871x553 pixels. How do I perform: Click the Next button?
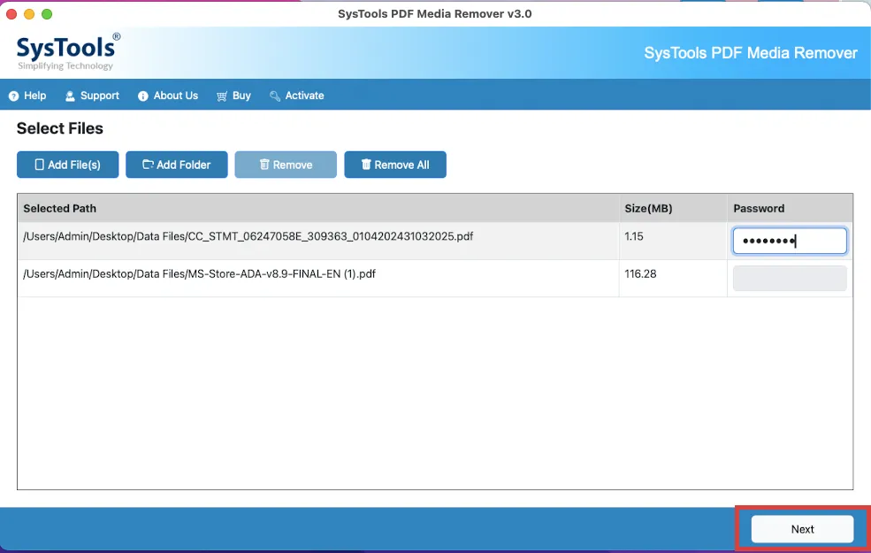[802, 529]
